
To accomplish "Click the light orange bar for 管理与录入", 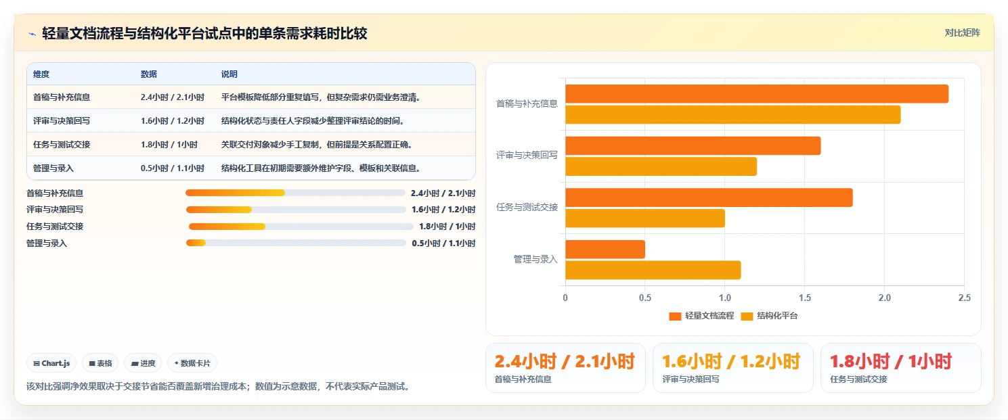I will (653, 270).
